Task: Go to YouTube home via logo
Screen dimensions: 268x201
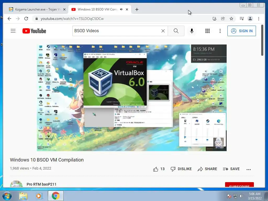Action: pos(34,31)
